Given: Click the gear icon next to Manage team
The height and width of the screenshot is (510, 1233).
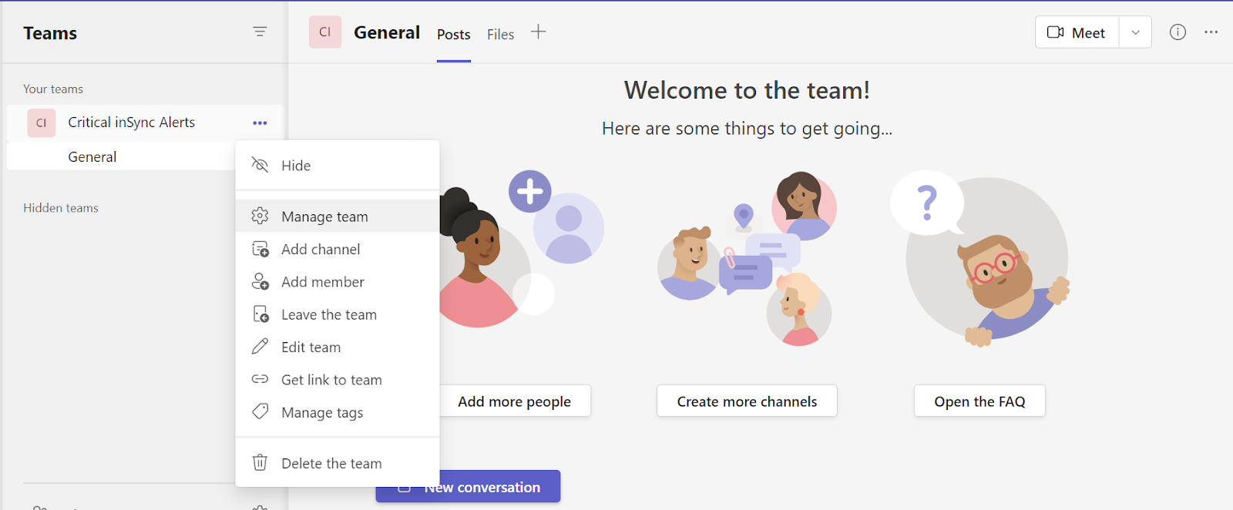Looking at the screenshot, I should (260, 216).
